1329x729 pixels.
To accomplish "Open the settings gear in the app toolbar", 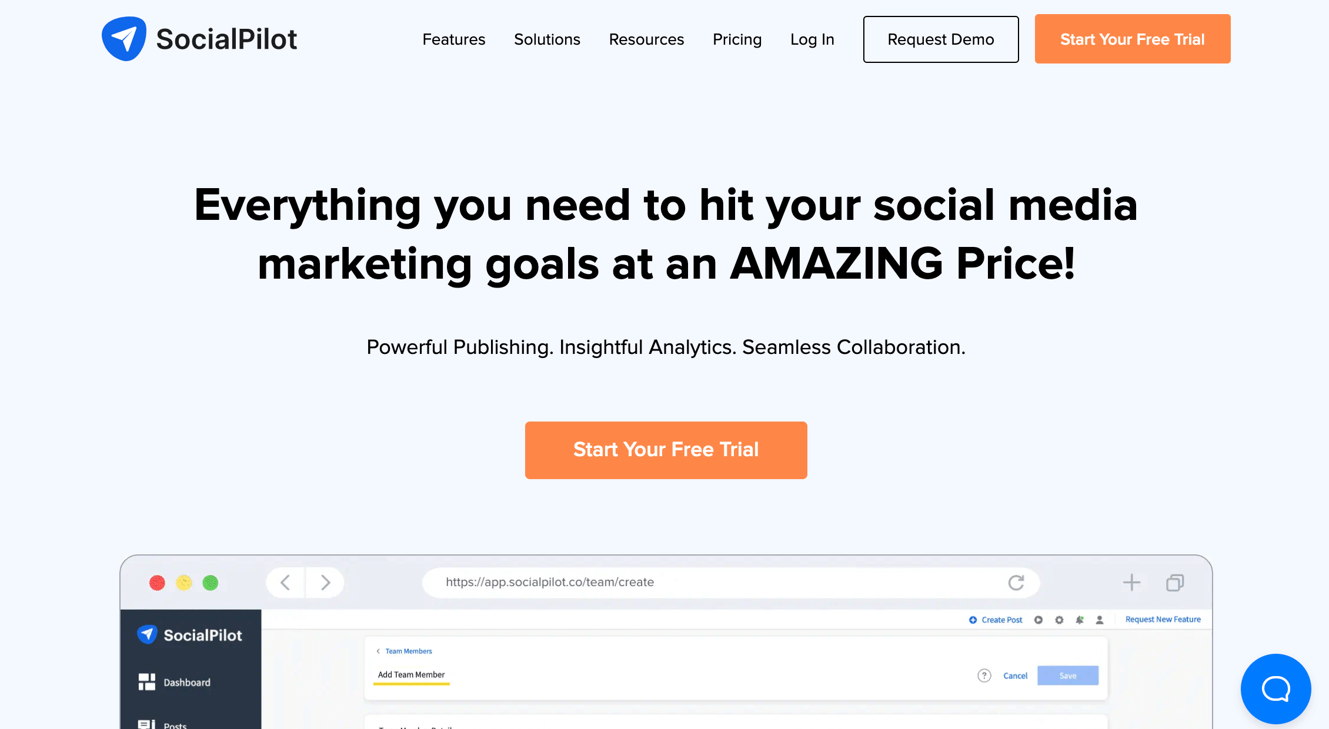I will (x=1060, y=620).
